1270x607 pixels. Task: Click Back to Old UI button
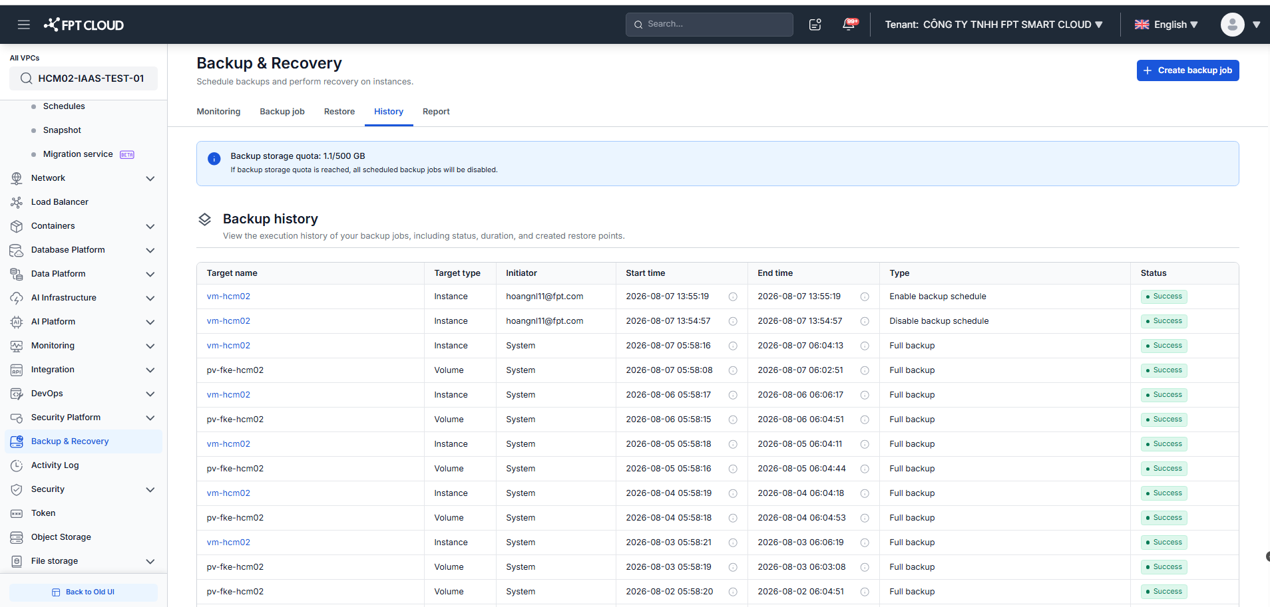(83, 592)
